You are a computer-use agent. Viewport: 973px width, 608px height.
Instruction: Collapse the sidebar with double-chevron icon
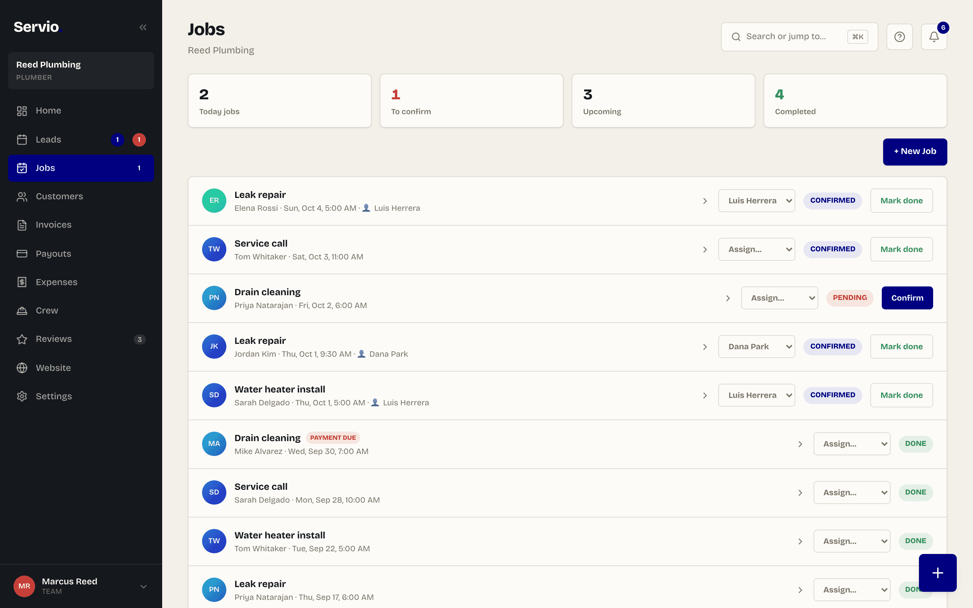click(143, 27)
